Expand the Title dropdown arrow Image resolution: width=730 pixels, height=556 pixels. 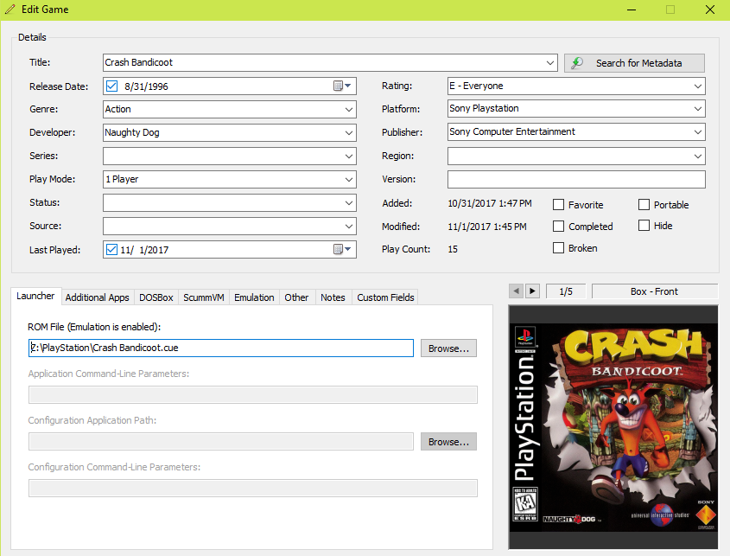tap(549, 62)
